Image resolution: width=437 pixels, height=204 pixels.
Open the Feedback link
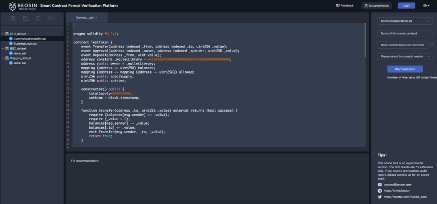(x=345, y=6)
